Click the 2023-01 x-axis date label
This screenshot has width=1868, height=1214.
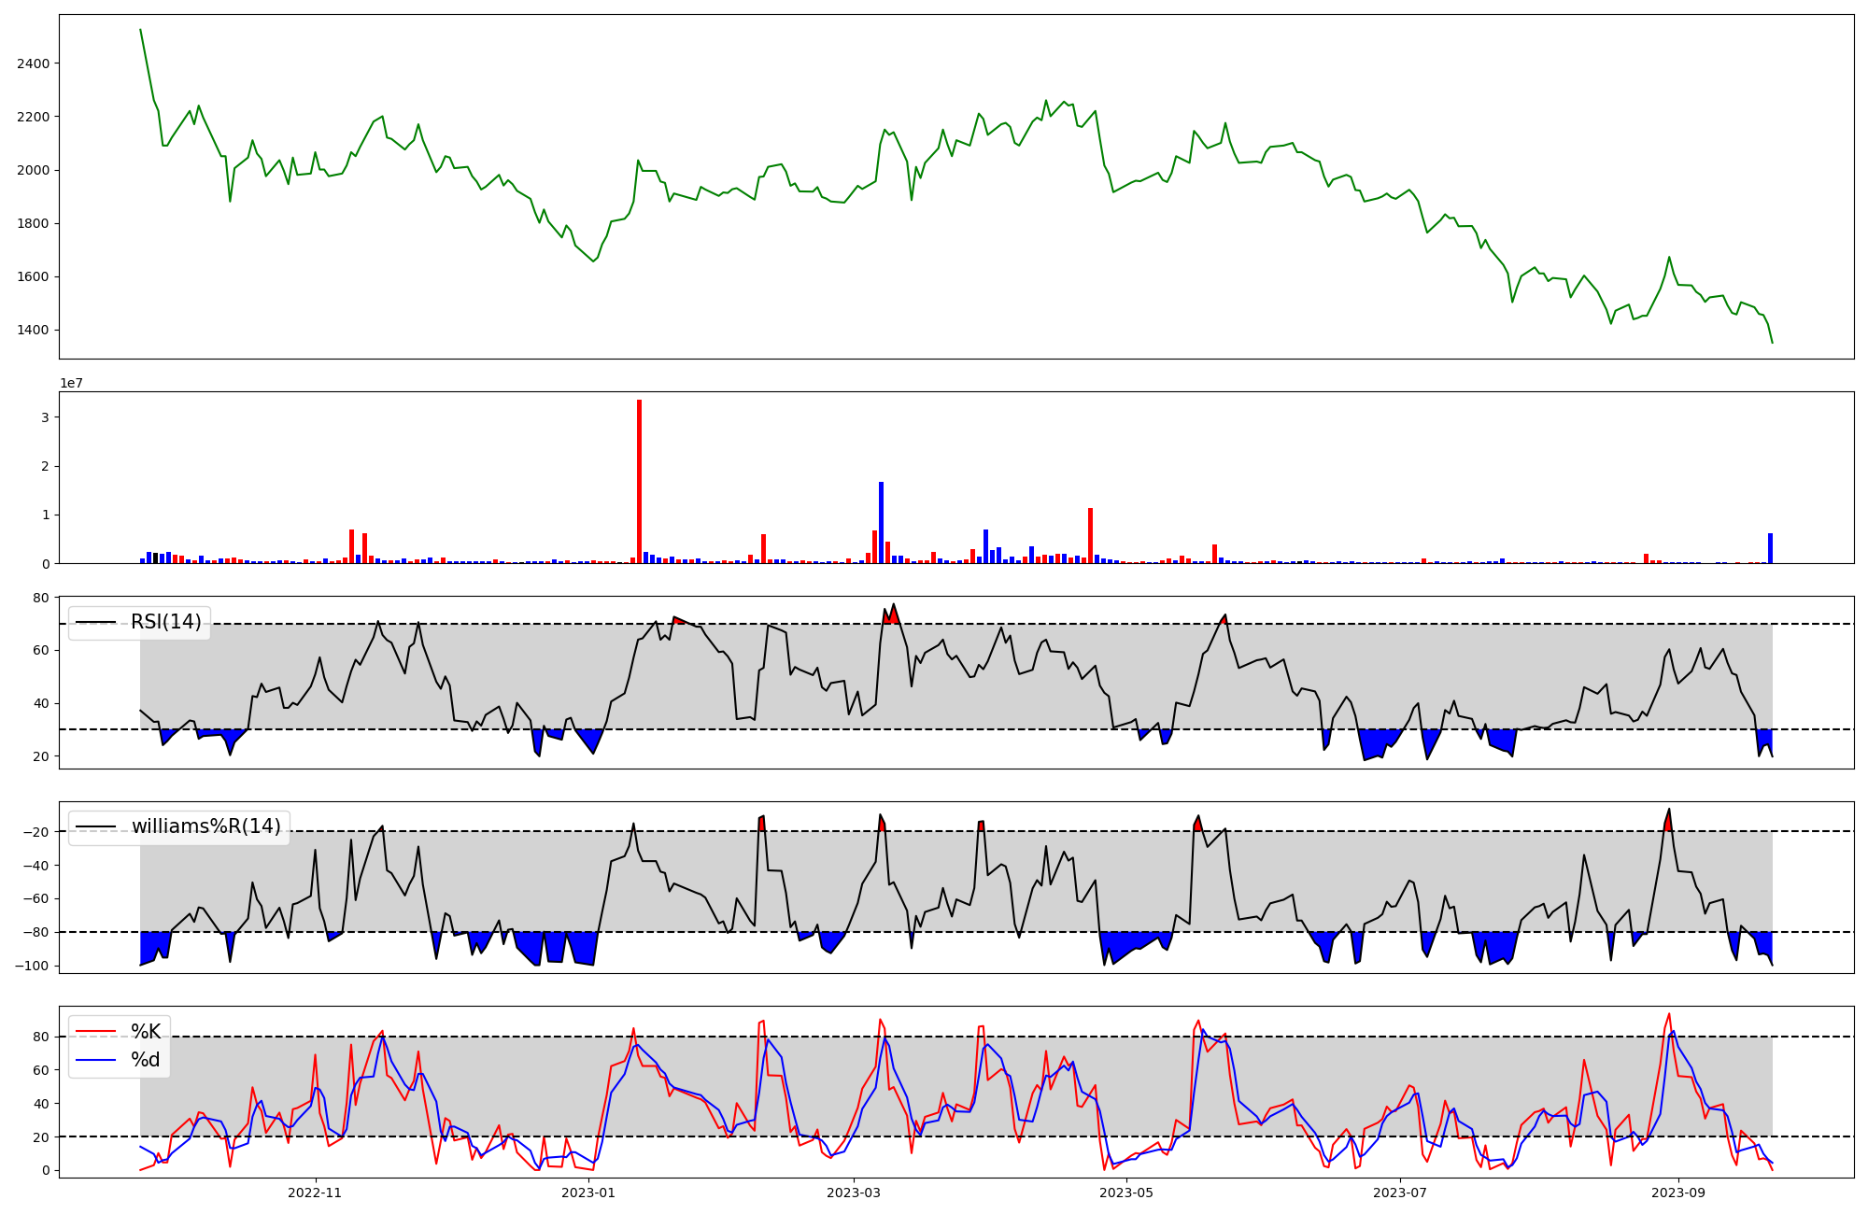click(x=588, y=1193)
